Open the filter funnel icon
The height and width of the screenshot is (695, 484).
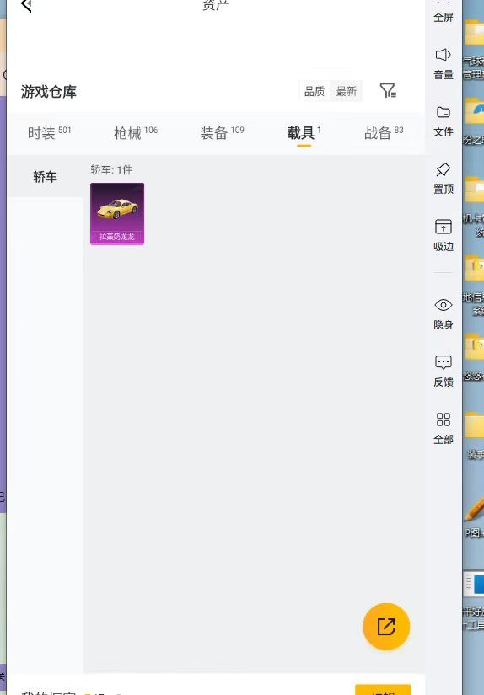[388, 90]
